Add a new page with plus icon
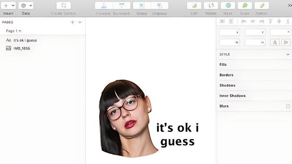 (73, 22)
